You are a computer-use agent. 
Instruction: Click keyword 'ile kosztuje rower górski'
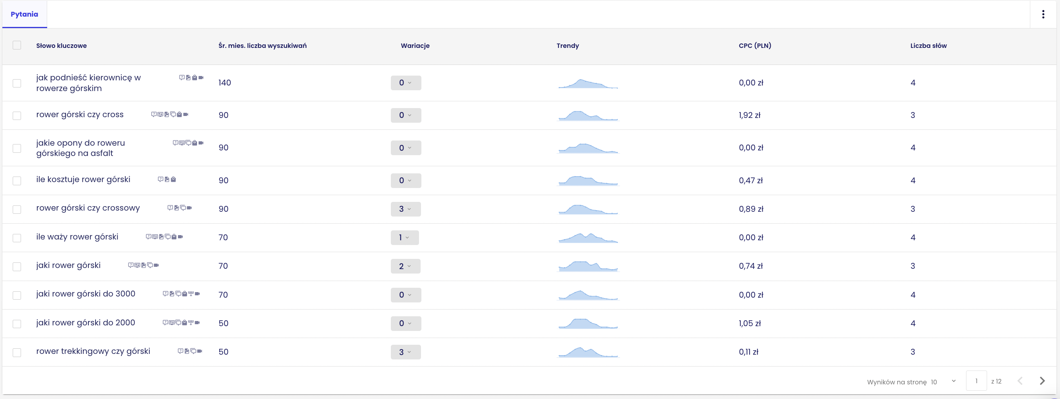click(83, 180)
